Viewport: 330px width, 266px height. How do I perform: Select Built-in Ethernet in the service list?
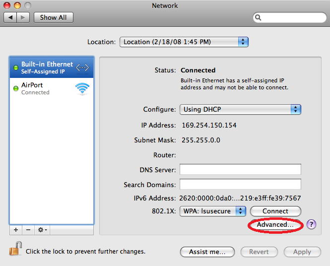[x=52, y=67]
